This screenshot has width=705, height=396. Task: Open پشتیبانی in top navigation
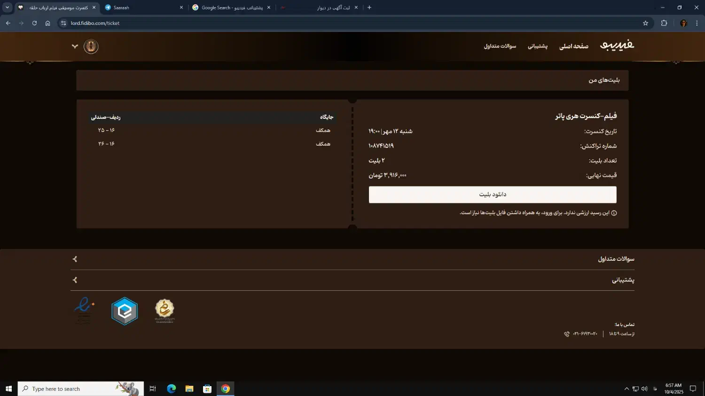pyautogui.click(x=538, y=46)
